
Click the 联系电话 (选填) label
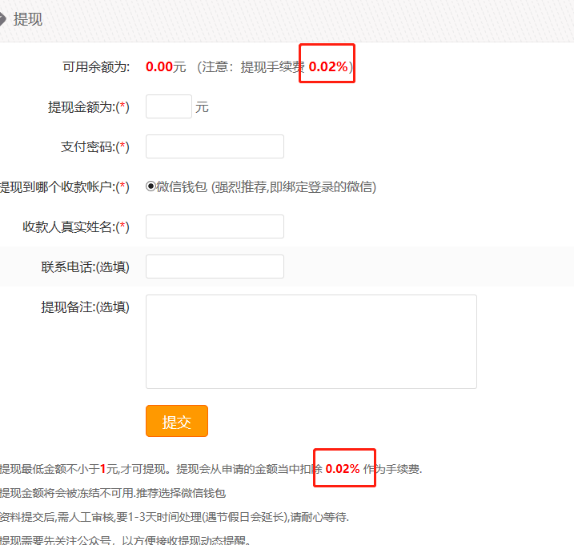(85, 266)
